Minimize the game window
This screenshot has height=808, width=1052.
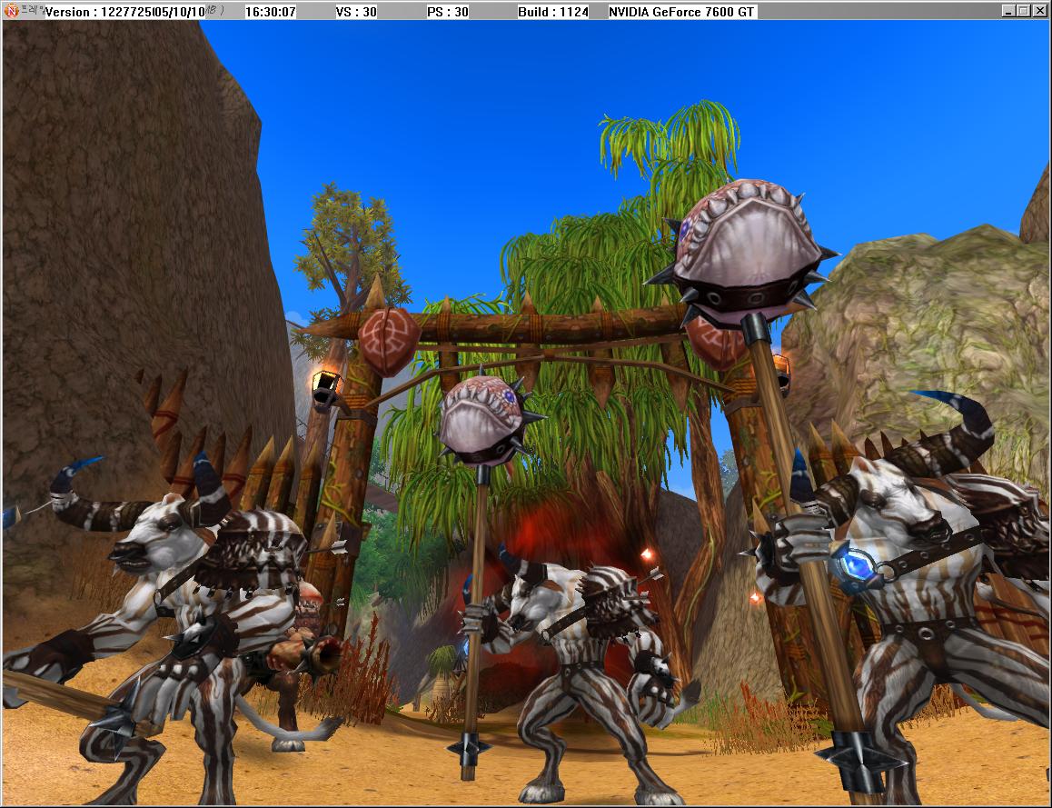1008,11
